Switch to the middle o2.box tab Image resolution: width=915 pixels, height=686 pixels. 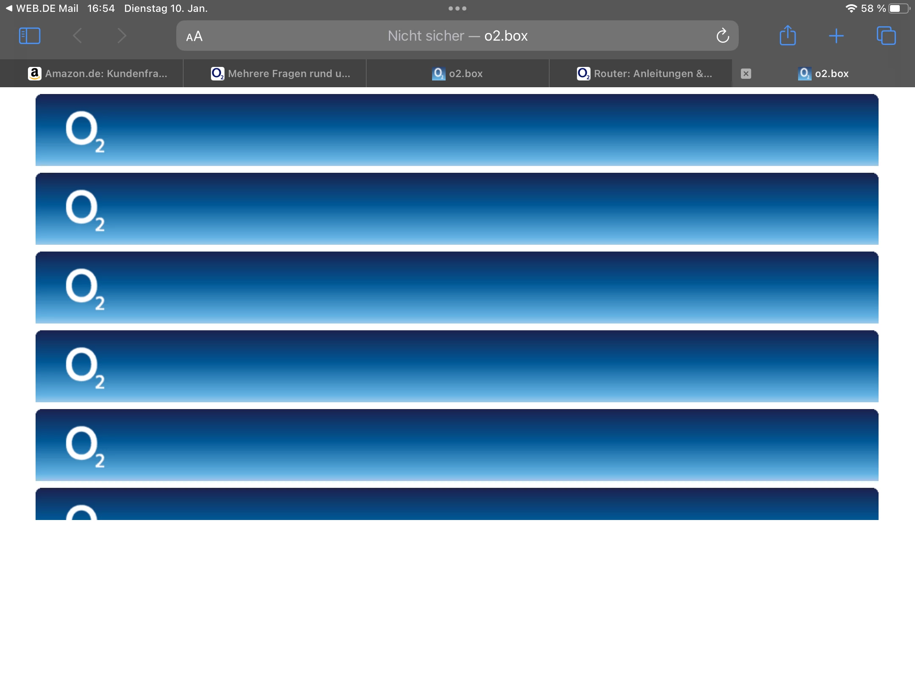click(x=457, y=74)
